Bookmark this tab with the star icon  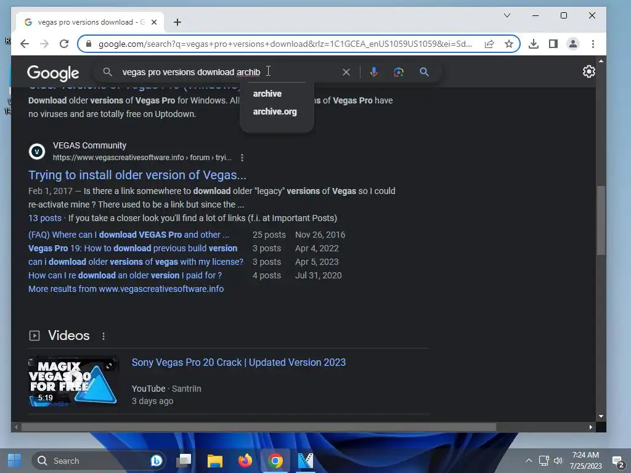509,44
